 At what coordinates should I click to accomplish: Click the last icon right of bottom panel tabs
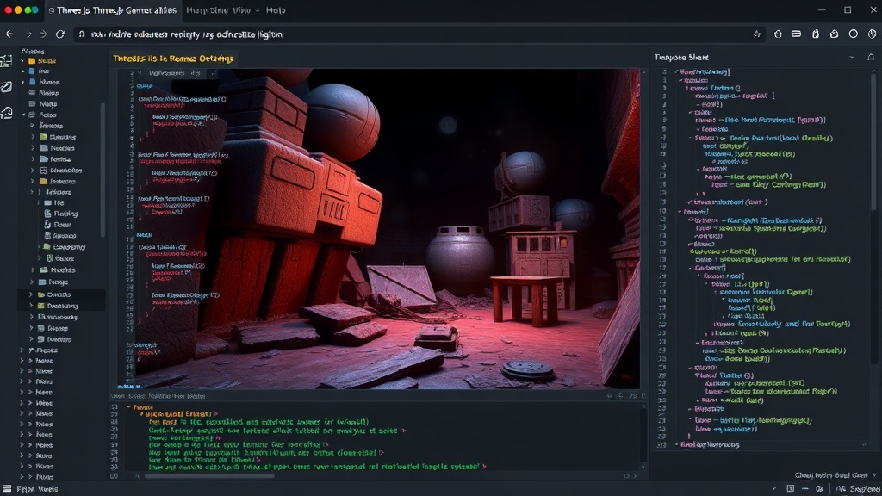tap(643, 396)
